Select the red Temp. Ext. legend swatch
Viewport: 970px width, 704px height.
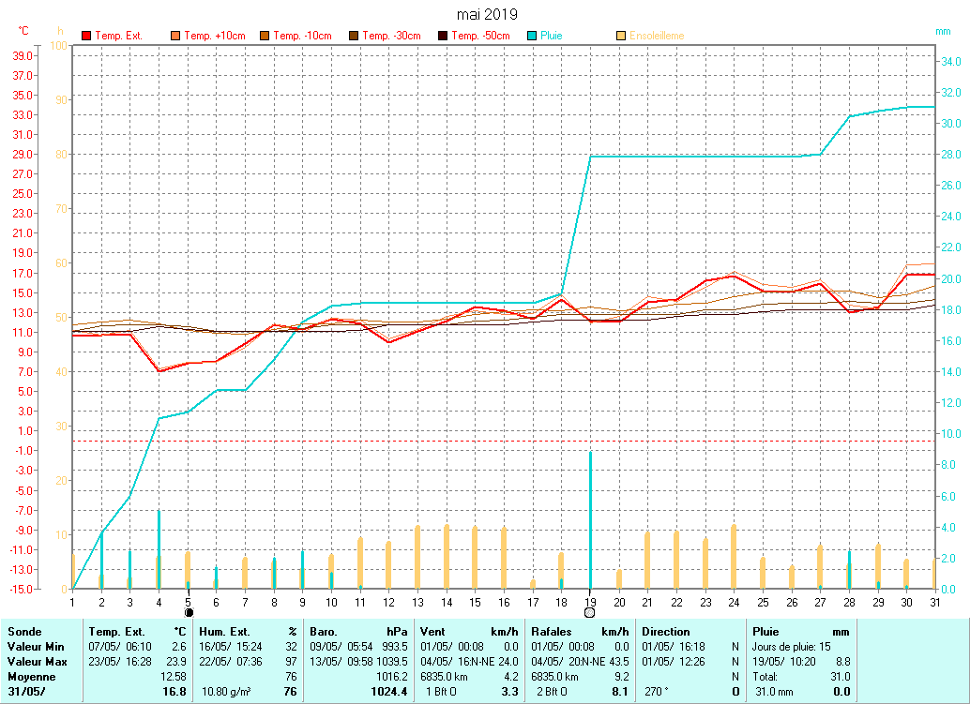[86, 36]
